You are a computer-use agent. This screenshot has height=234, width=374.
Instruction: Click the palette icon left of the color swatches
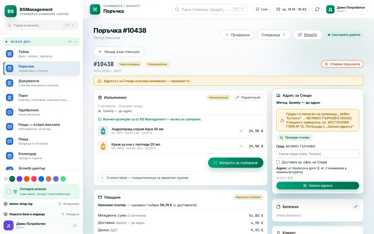[6, 179]
